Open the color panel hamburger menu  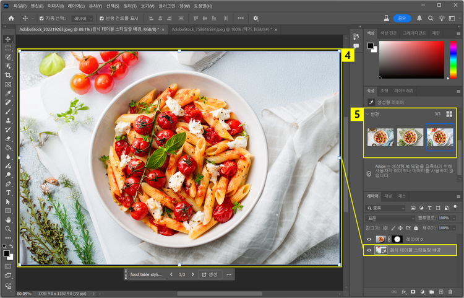click(x=458, y=33)
